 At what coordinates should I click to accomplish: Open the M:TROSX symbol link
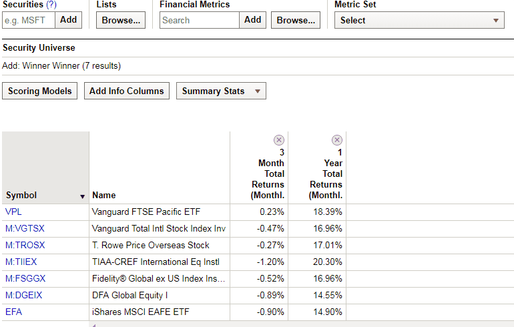click(x=25, y=245)
